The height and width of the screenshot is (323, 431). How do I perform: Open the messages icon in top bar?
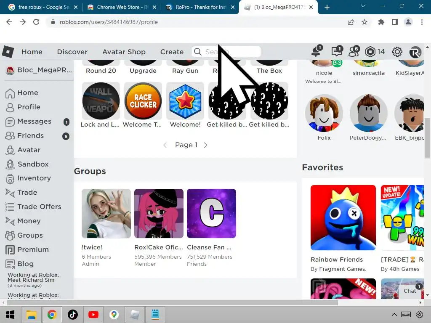[337, 51]
